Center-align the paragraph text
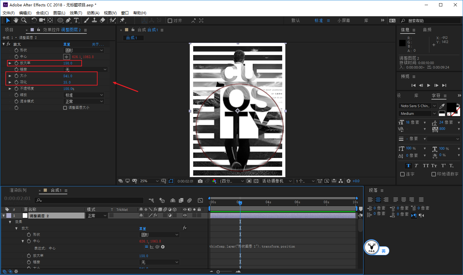 pos(378,200)
